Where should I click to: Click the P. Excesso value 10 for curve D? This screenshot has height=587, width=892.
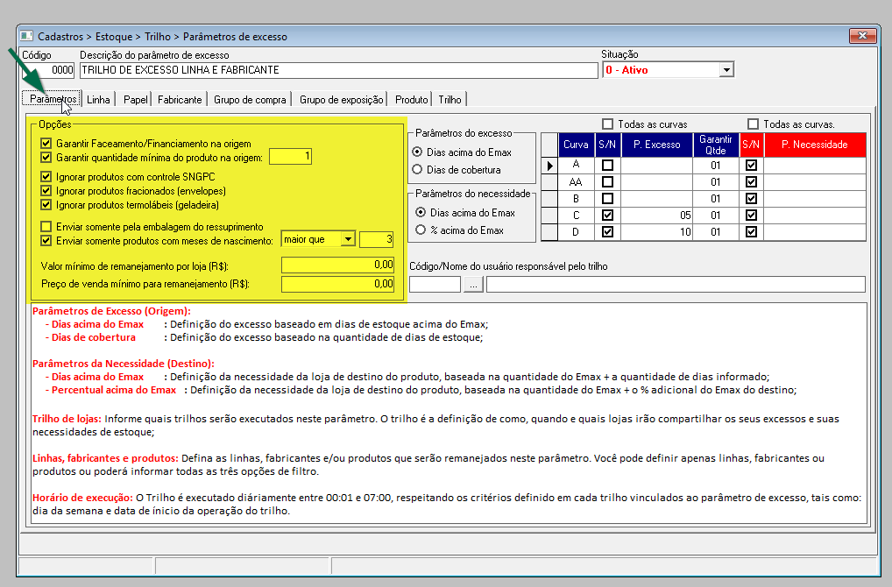click(x=657, y=232)
